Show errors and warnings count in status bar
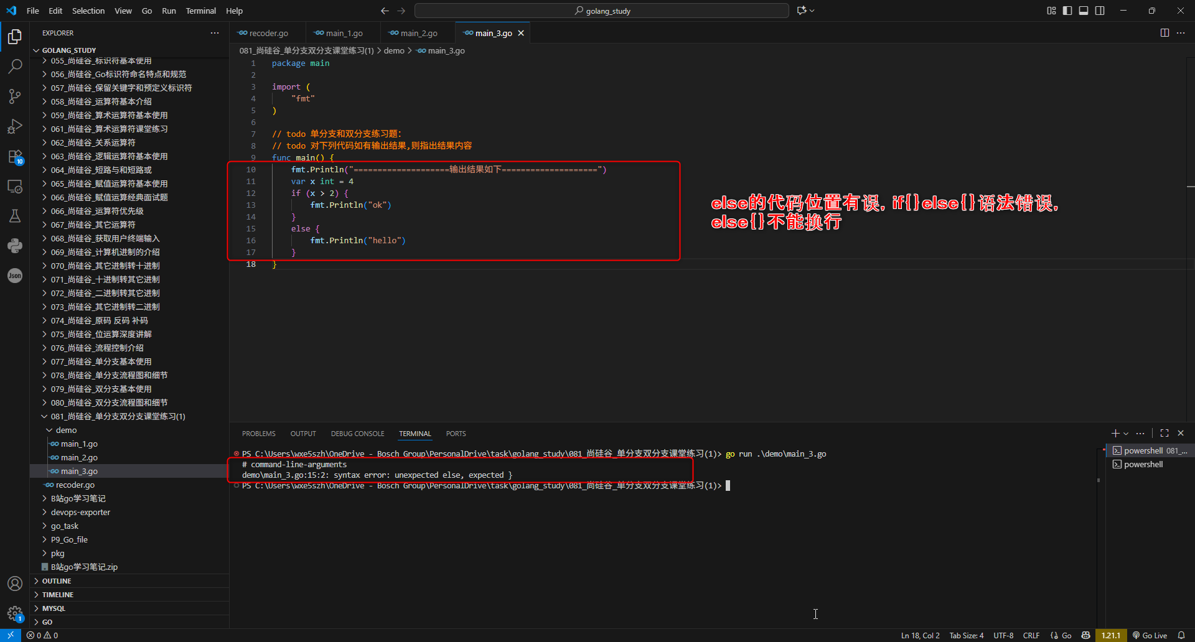1195x642 pixels. click(x=42, y=635)
